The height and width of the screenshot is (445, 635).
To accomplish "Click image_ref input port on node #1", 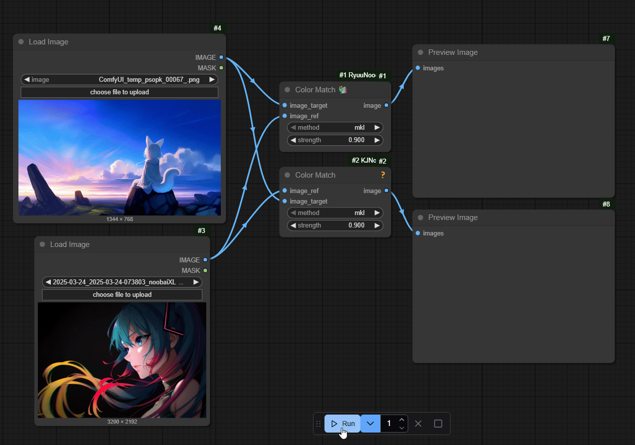I will pos(284,116).
